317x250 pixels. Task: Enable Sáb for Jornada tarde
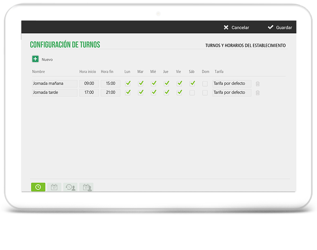192,92
